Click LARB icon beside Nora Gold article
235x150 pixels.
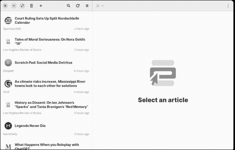point(8,42)
